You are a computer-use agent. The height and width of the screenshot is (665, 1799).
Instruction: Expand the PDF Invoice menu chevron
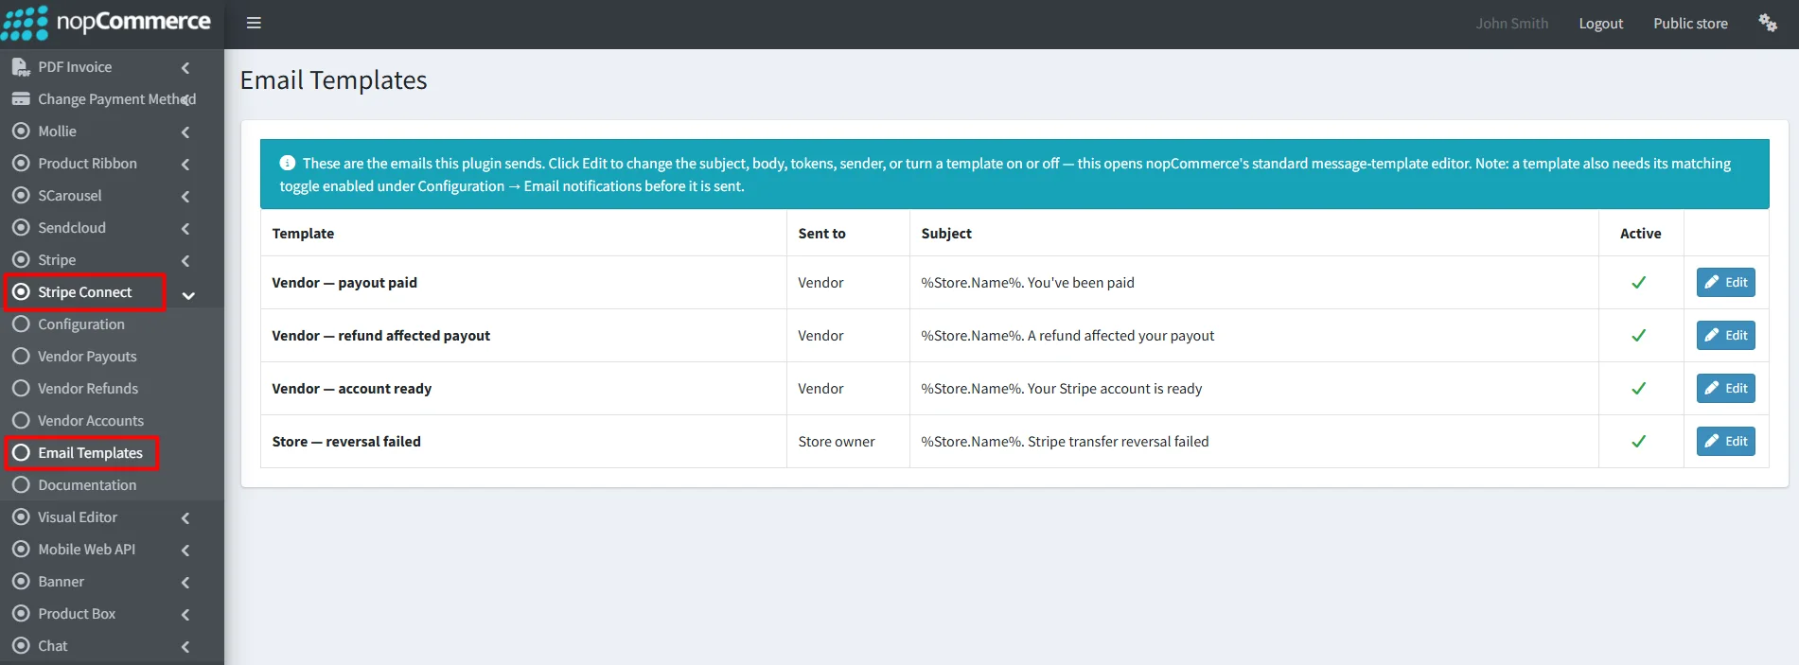[185, 67]
